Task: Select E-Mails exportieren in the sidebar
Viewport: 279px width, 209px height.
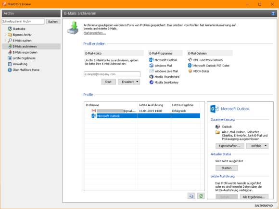Action: [25, 52]
